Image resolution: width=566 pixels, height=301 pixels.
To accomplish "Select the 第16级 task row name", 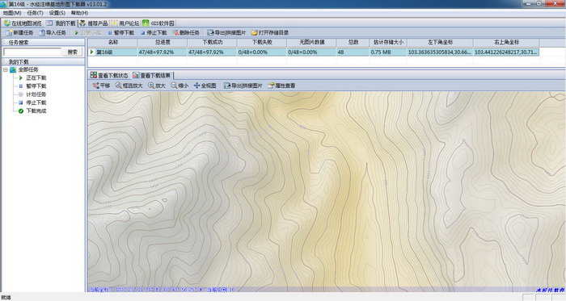I will tap(104, 52).
